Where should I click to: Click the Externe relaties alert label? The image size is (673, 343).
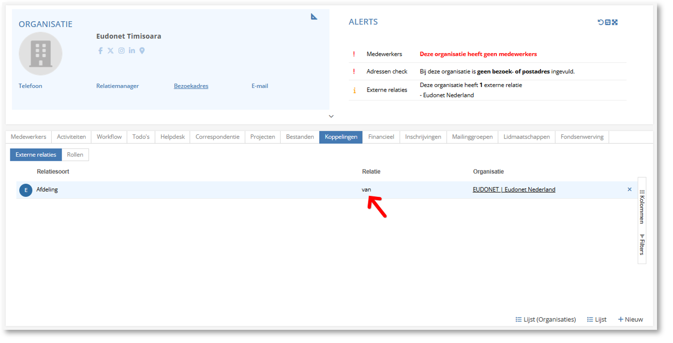click(x=387, y=90)
